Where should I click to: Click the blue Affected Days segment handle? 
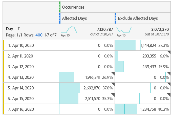coord(60,18)
